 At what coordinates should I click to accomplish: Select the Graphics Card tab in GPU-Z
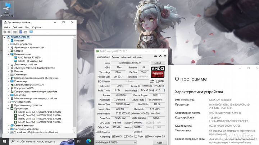[x=103, y=57]
